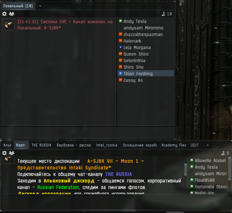Click corp chat message scrollbar

coord(186,169)
